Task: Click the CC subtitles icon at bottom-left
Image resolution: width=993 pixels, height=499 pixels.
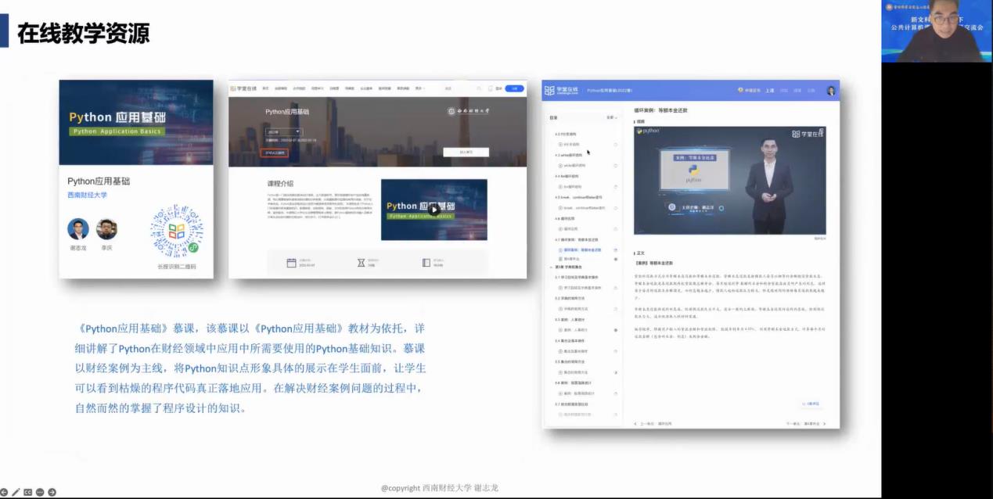Action: coord(27,492)
